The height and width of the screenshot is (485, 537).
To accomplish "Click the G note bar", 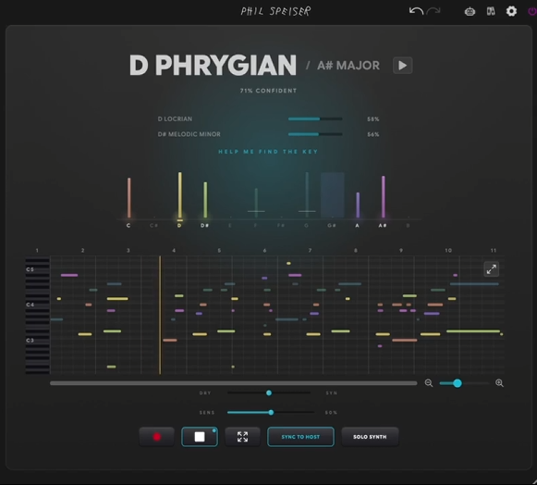I will coord(307,194).
